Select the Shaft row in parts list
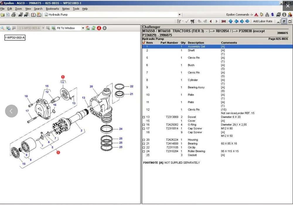 217,50
